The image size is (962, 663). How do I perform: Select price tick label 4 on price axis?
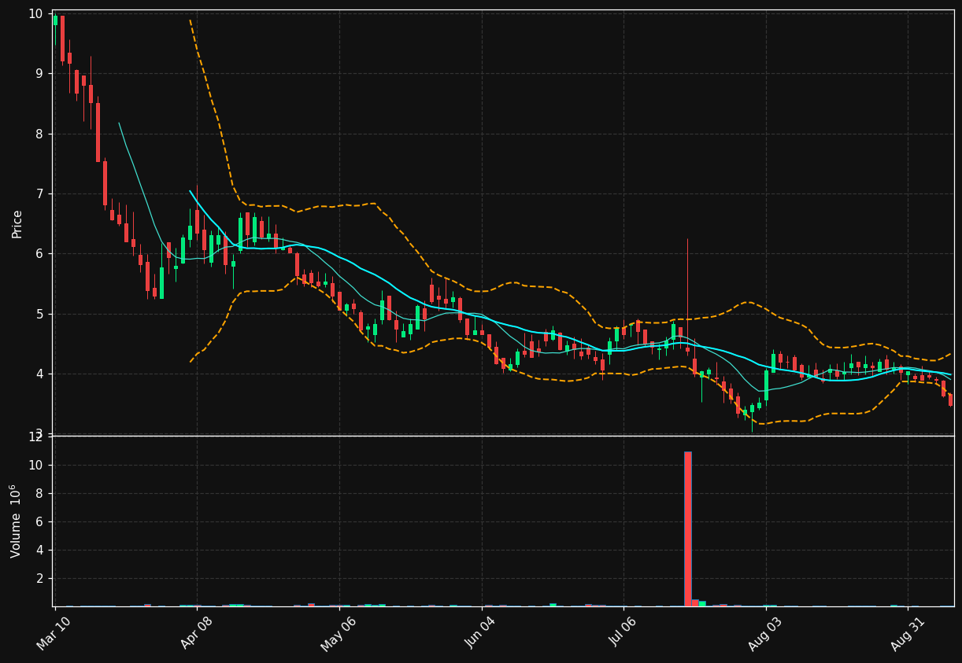coord(39,374)
